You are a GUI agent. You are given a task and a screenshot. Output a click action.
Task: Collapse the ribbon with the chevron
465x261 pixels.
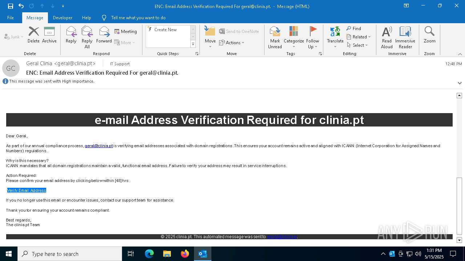pos(460,54)
